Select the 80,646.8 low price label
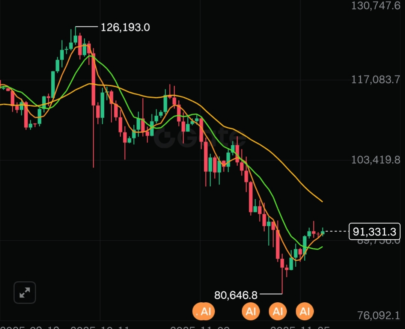Image resolution: width=405 pixels, height=329 pixels. pyautogui.click(x=236, y=295)
